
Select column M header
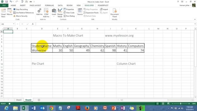(x=158, y=29)
